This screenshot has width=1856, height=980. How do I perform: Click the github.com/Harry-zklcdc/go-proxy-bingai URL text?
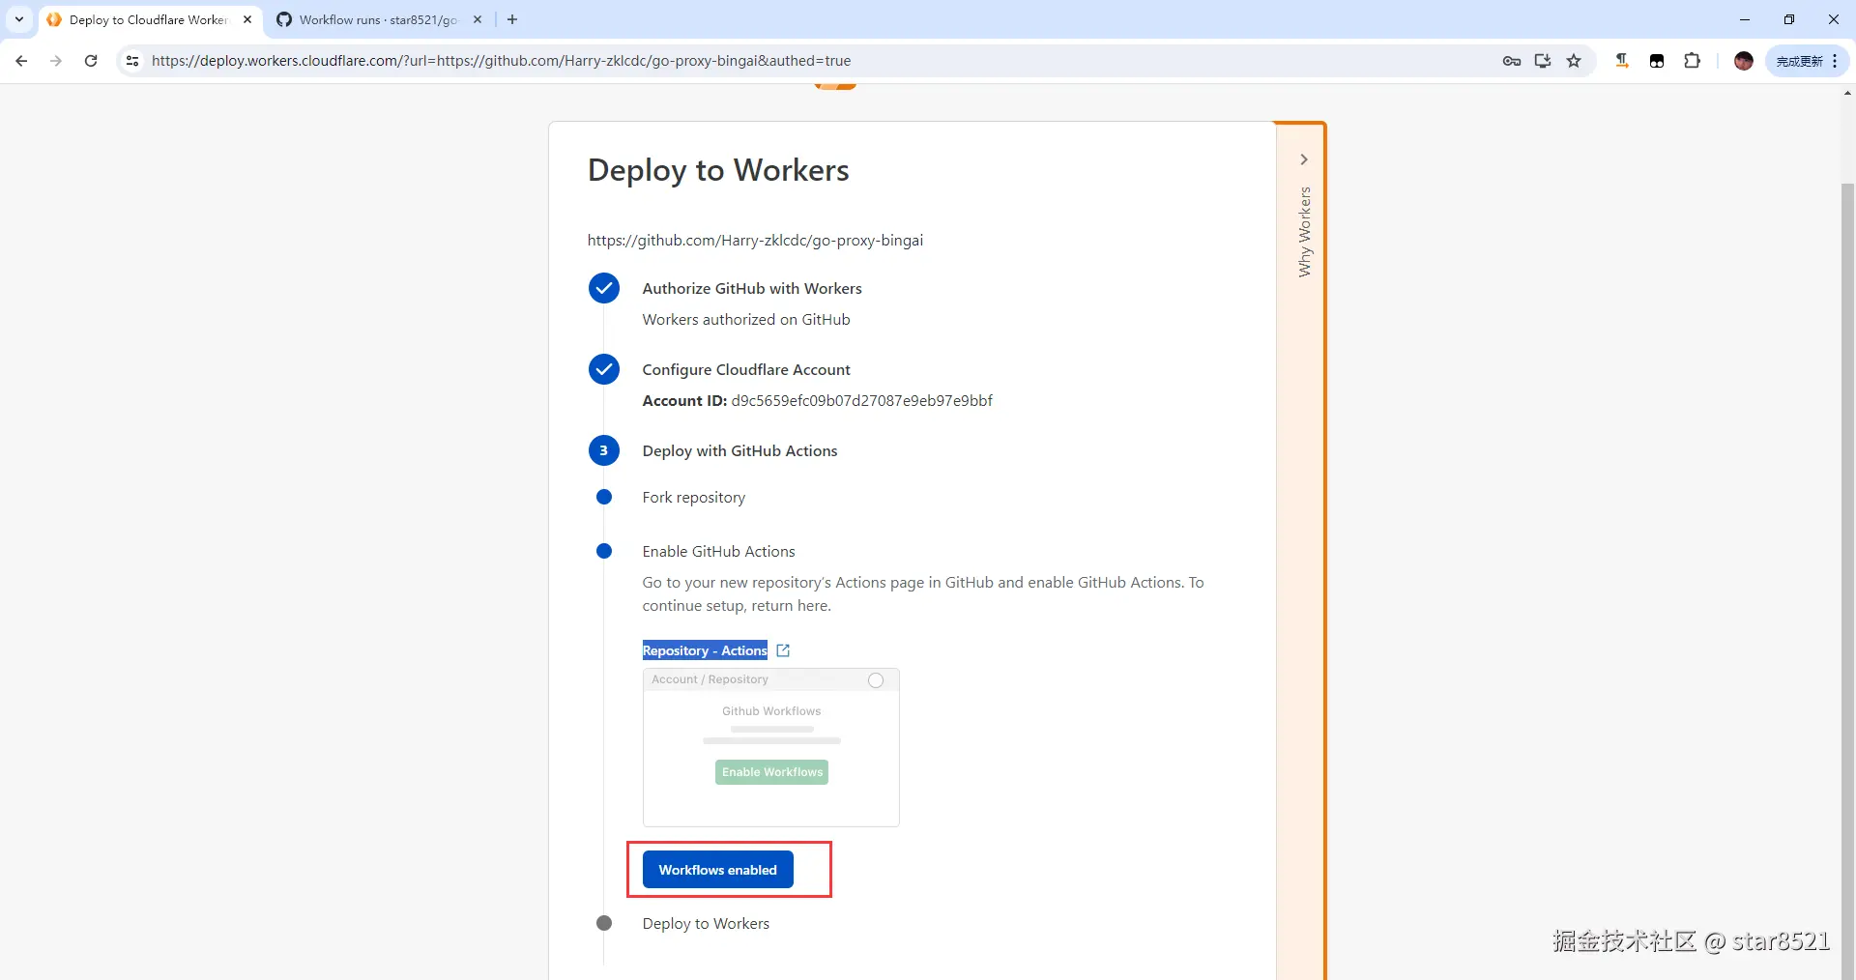(755, 241)
